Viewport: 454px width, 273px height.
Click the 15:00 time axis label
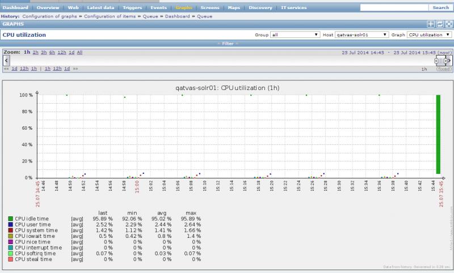point(137,186)
